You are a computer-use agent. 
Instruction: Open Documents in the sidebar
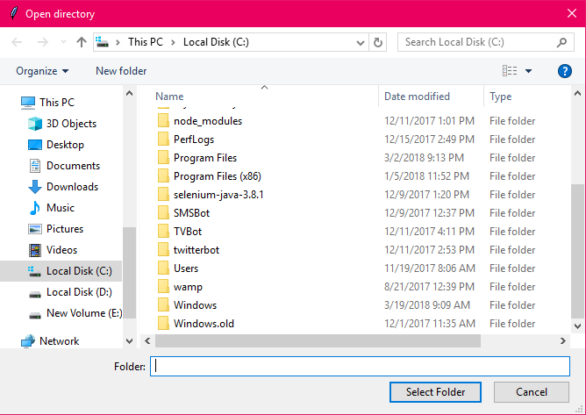click(64, 166)
